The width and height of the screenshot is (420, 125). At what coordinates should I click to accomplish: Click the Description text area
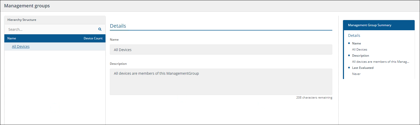(x=221, y=82)
